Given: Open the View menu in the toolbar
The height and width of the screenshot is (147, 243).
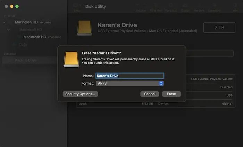Looking at the screenshot, I should pyautogui.click(x=77, y=7).
